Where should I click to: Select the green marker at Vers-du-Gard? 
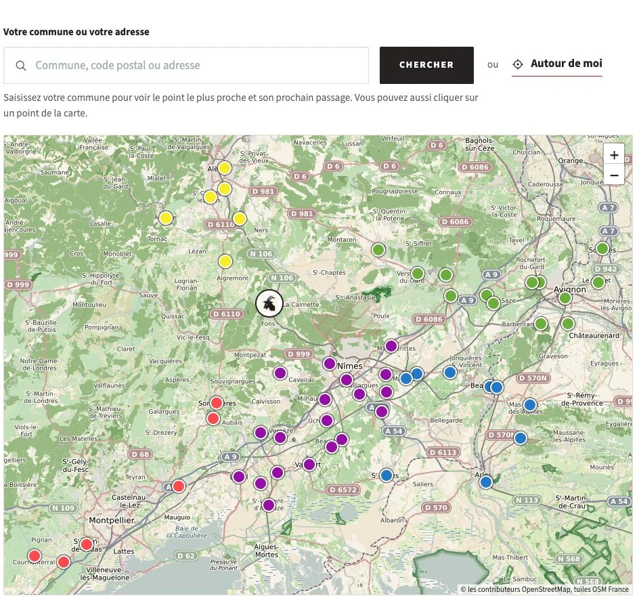tap(417, 273)
